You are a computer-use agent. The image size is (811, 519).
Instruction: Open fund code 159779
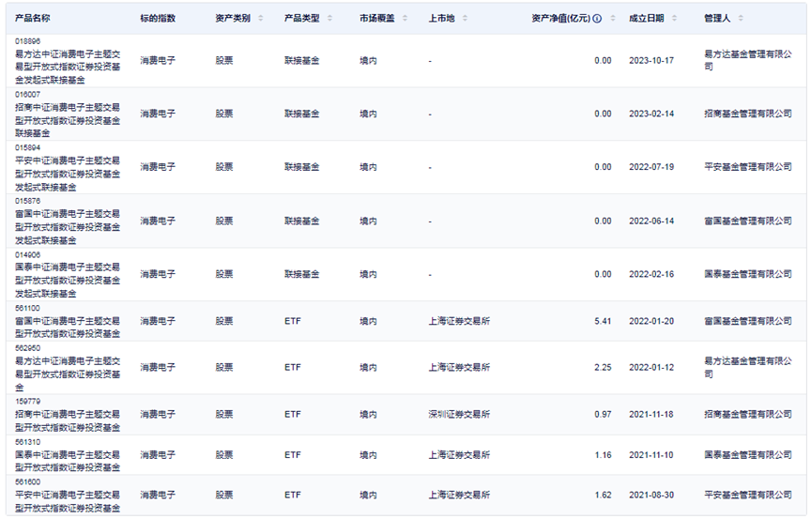coord(28,402)
